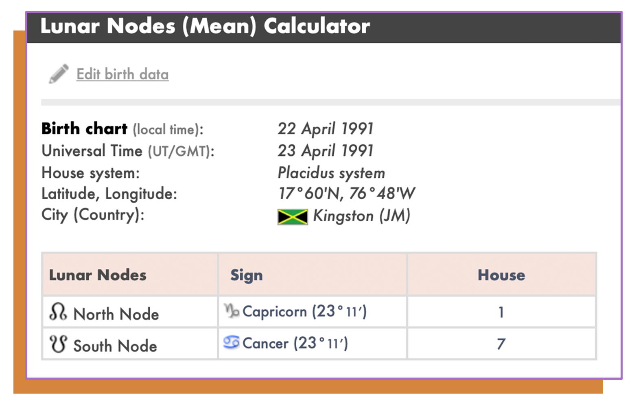Click the Kingston (JM) city text
This screenshot has width=632, height=405.
[x=361, y=216]
